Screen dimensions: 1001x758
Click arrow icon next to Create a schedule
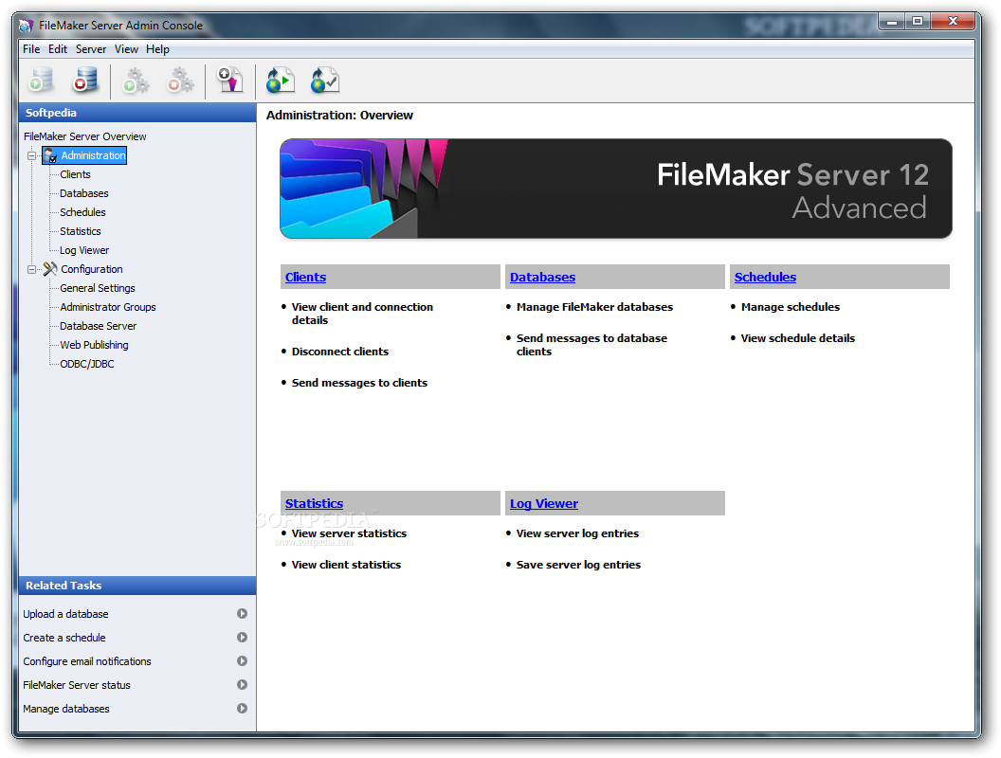[x=242, y=638]
